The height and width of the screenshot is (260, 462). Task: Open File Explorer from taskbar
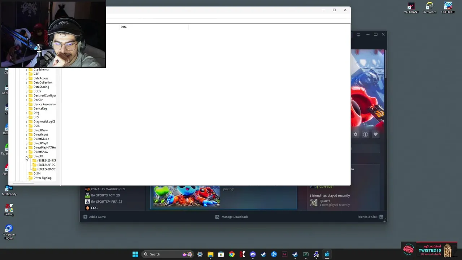[x=210, y=254]
